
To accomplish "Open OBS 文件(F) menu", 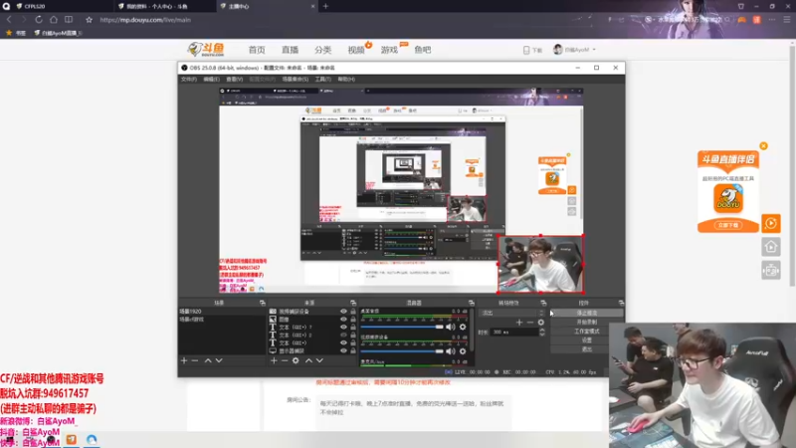I will pos(188,80).
